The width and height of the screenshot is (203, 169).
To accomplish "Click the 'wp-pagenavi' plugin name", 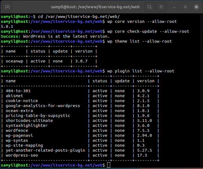I will coord(19,136).
